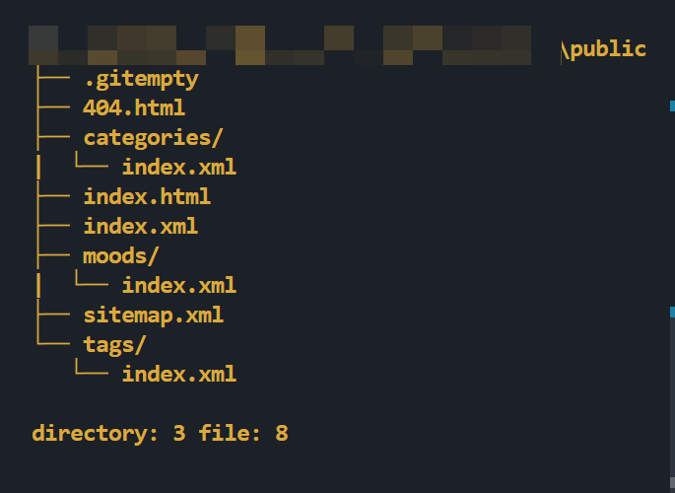
Task: Select the root-level index.xml file
Action: (x=140, y=227)
